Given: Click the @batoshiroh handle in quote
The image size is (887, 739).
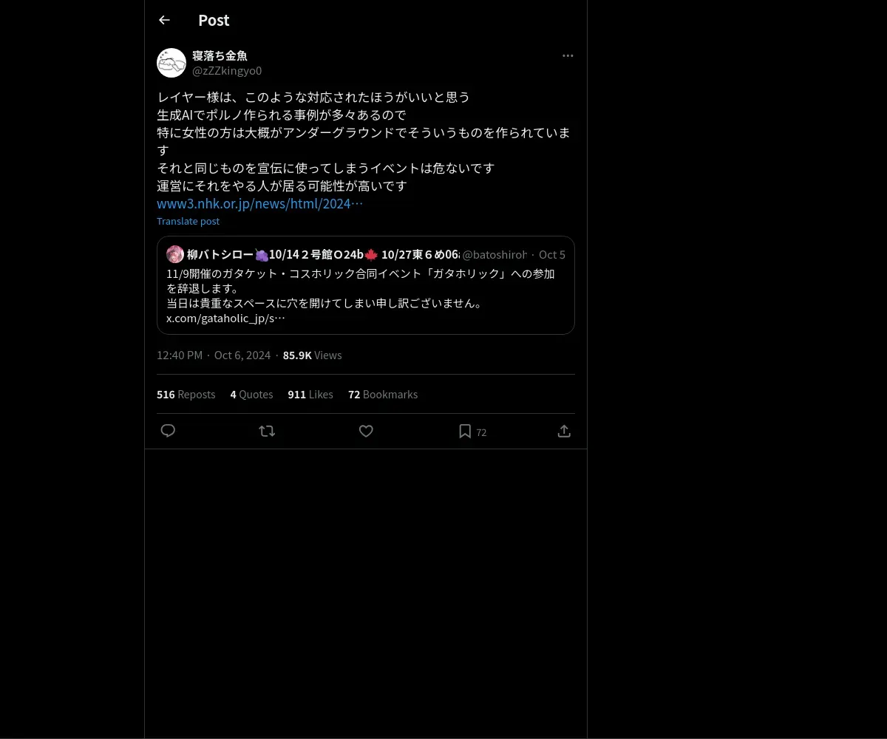Looking at the screenshot, I should pyautogui.click(x=495, y=255).
